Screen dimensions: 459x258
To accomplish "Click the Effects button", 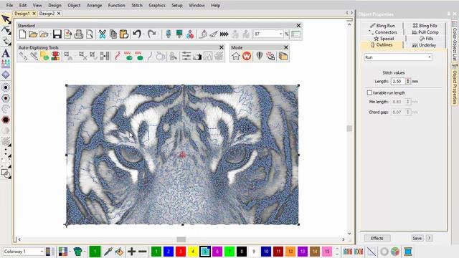I will pos(377,238).
